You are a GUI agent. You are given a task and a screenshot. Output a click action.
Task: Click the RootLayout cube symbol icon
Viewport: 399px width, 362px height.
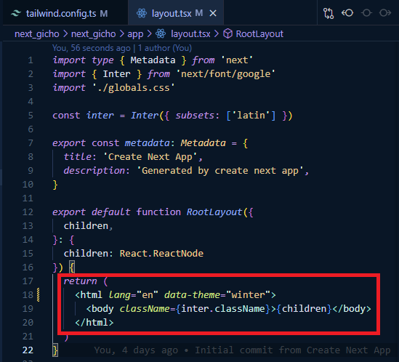227,33
